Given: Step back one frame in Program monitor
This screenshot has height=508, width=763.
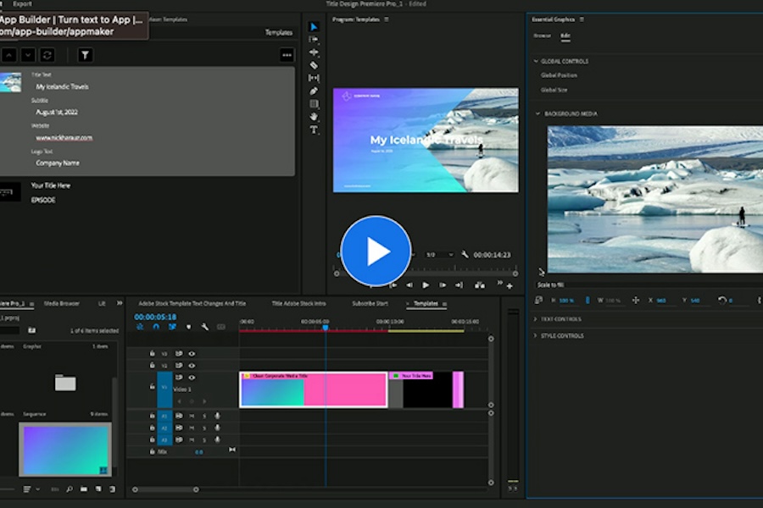Looking at the screenshot, I should click(x=409, y=285).
